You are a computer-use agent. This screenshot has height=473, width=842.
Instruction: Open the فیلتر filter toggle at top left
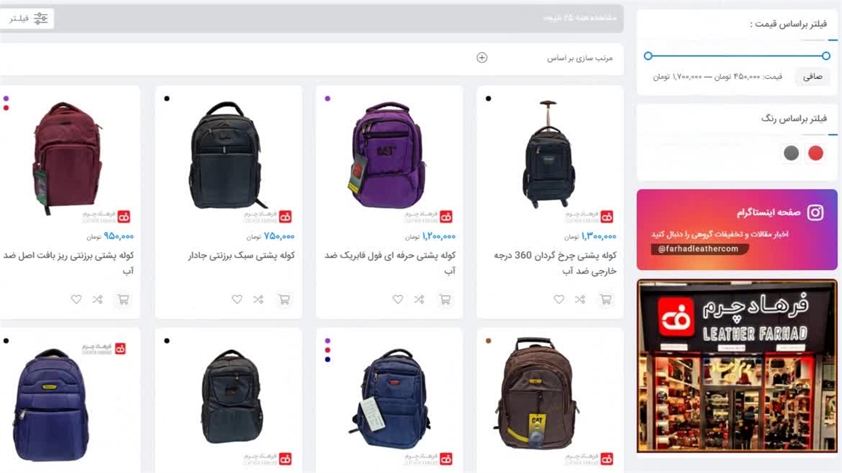coord(28,18)
